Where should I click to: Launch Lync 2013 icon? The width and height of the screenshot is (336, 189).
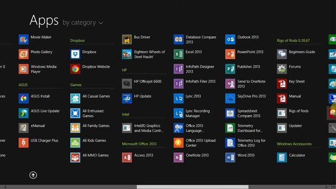178,99
